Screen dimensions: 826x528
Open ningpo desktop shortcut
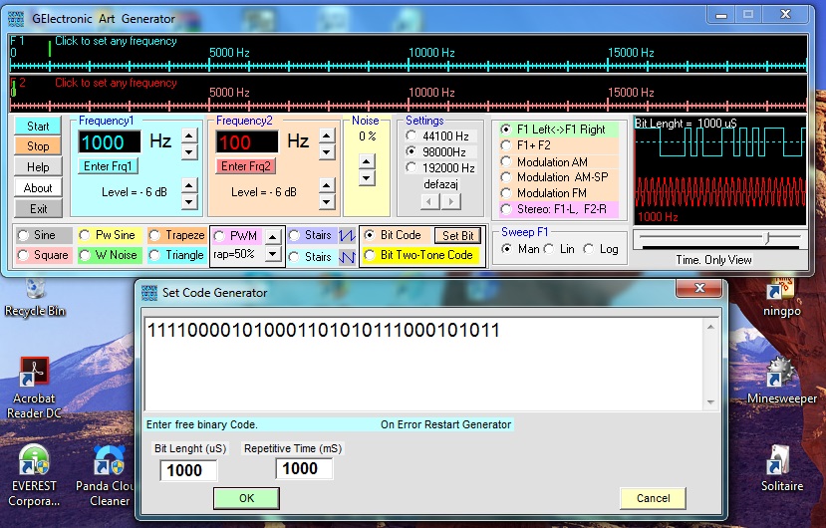(781, 298)
